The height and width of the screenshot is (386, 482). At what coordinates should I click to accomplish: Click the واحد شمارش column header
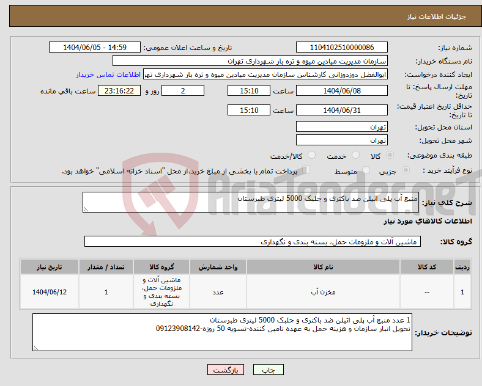pyautogui.click(x=218, y=267)
